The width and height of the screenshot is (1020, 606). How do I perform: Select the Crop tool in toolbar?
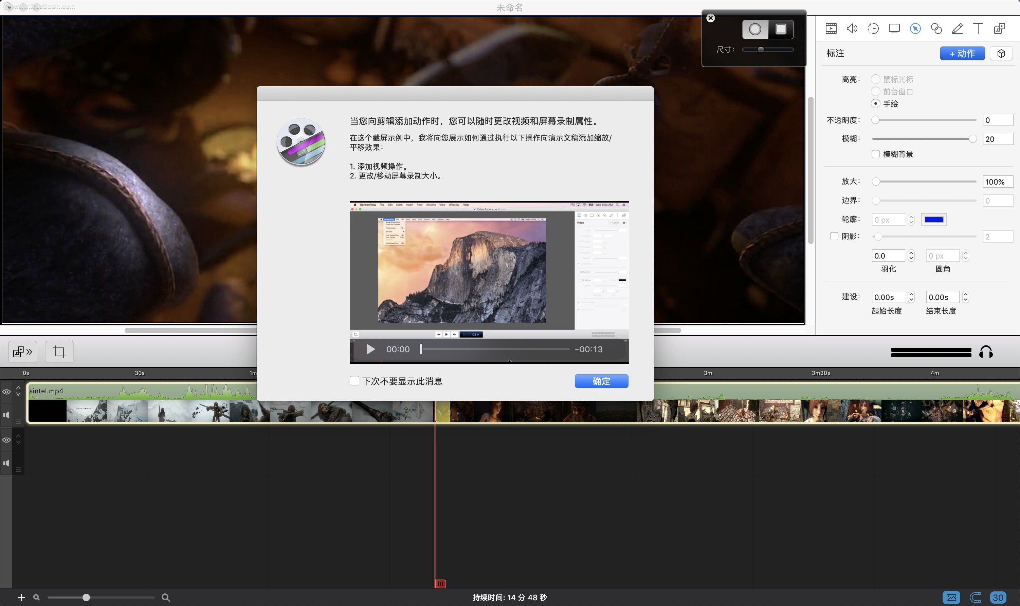click(x=59, y=352)
